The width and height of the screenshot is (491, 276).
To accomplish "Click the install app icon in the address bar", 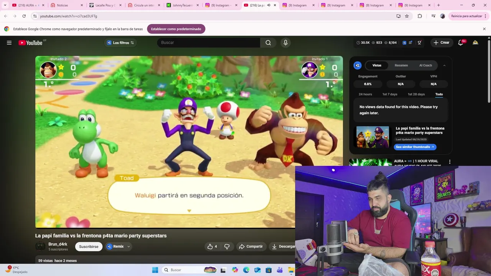I will pyautogui.click(x=399, y=16).
